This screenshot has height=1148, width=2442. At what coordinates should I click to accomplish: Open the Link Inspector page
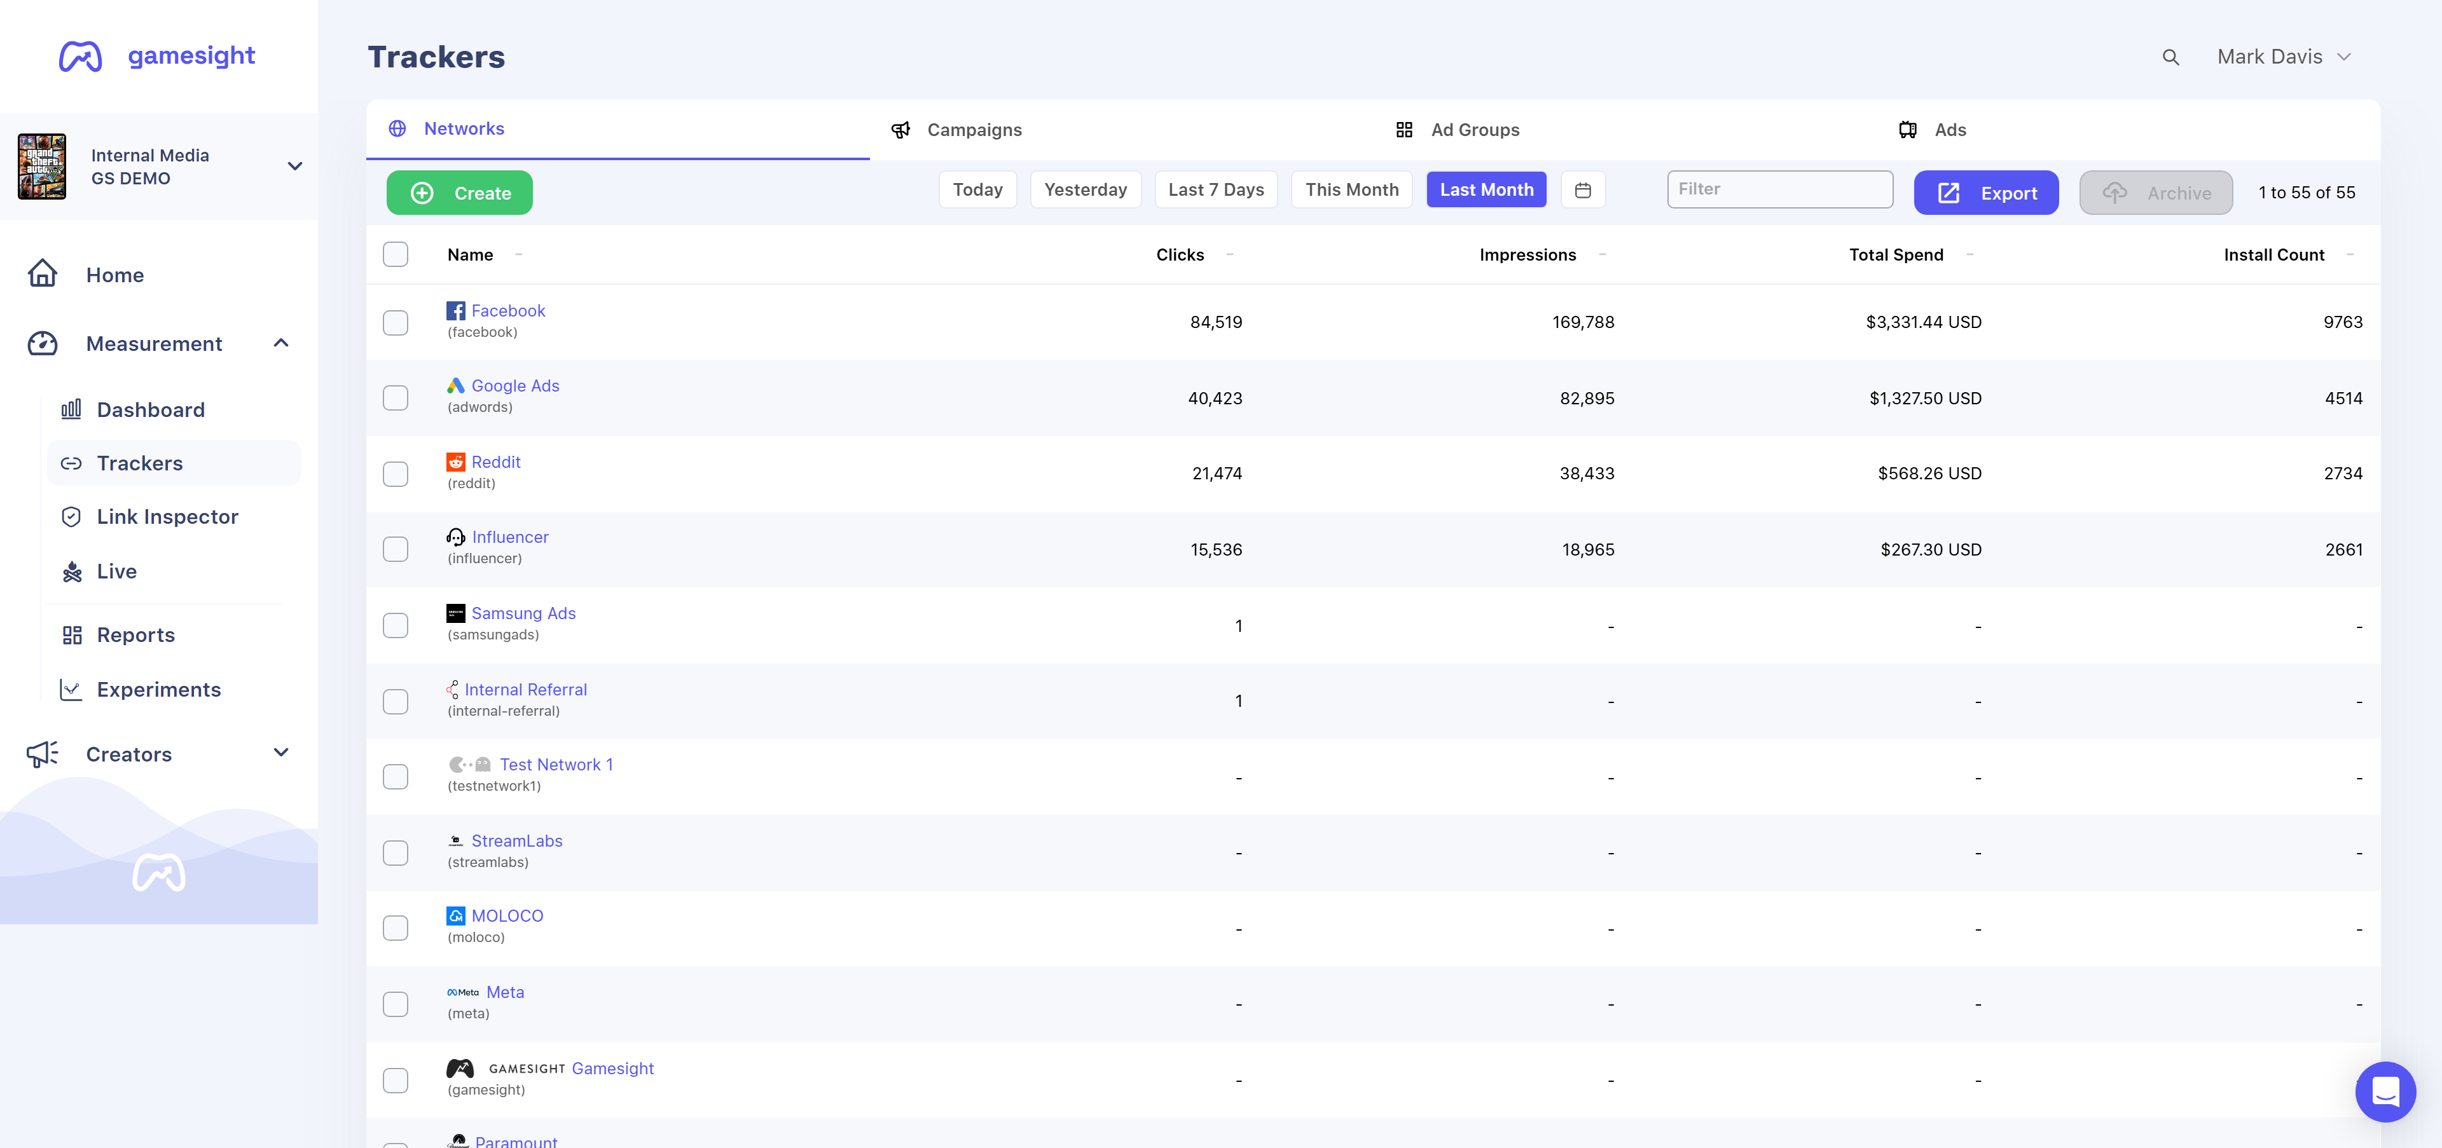(167, 517)
